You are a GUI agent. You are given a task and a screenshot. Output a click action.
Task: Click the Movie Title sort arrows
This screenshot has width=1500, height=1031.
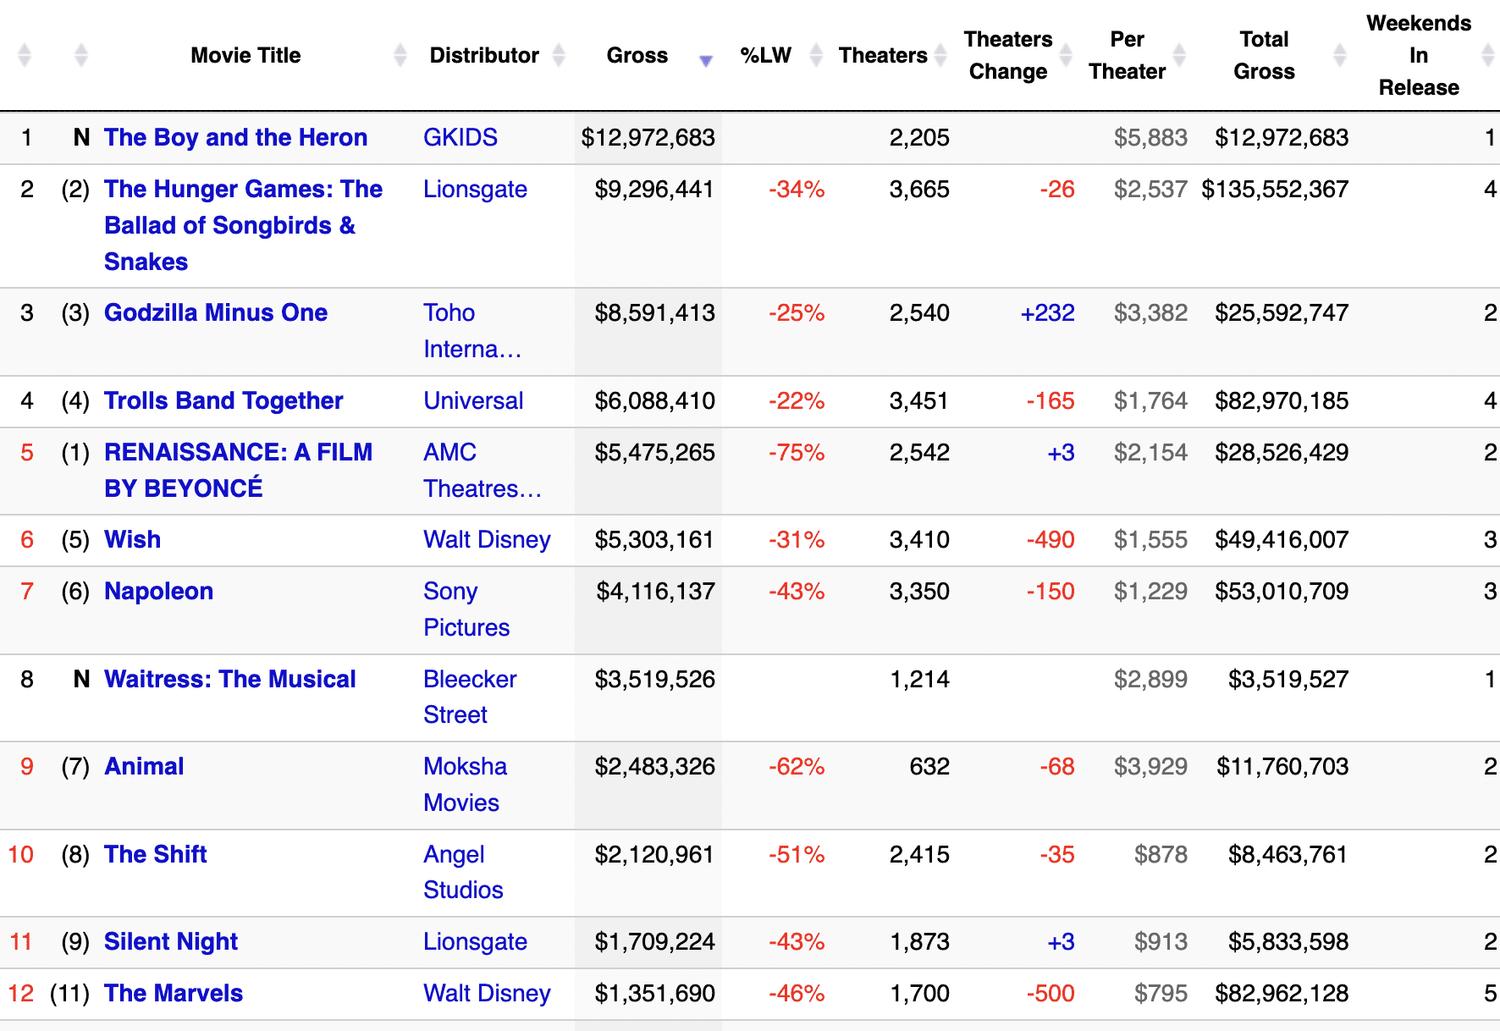point(400,55)
